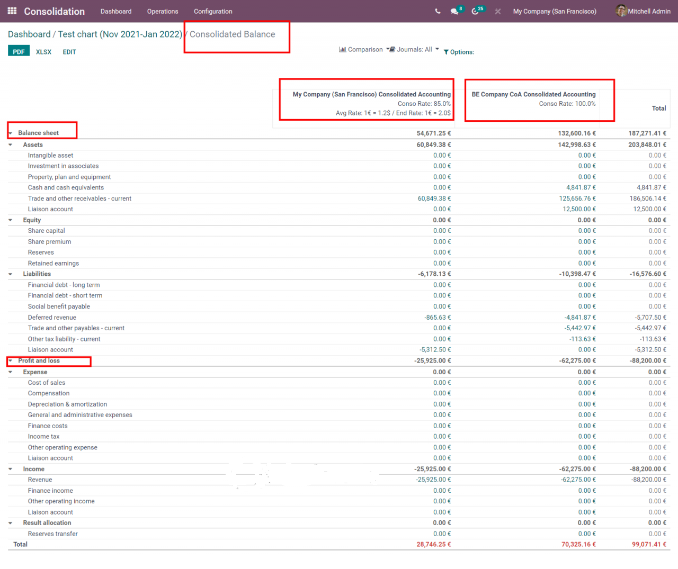Open the activities clock icon with badge 25
678x569 pixels.
475,11
